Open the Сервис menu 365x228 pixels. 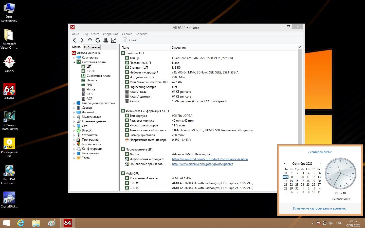click(x=127, y=34)
